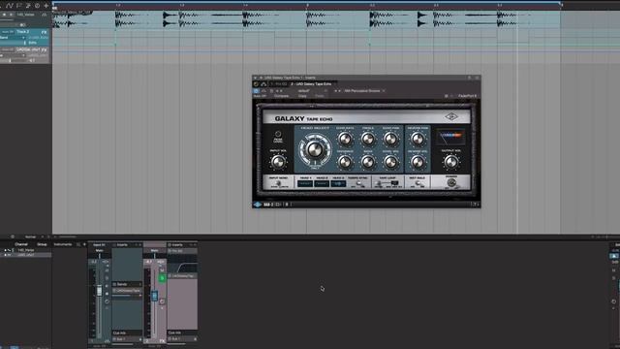Open the Main output selector on second channel
The height and width of the screenshot is (349, 620).
(x=155, y=250)
